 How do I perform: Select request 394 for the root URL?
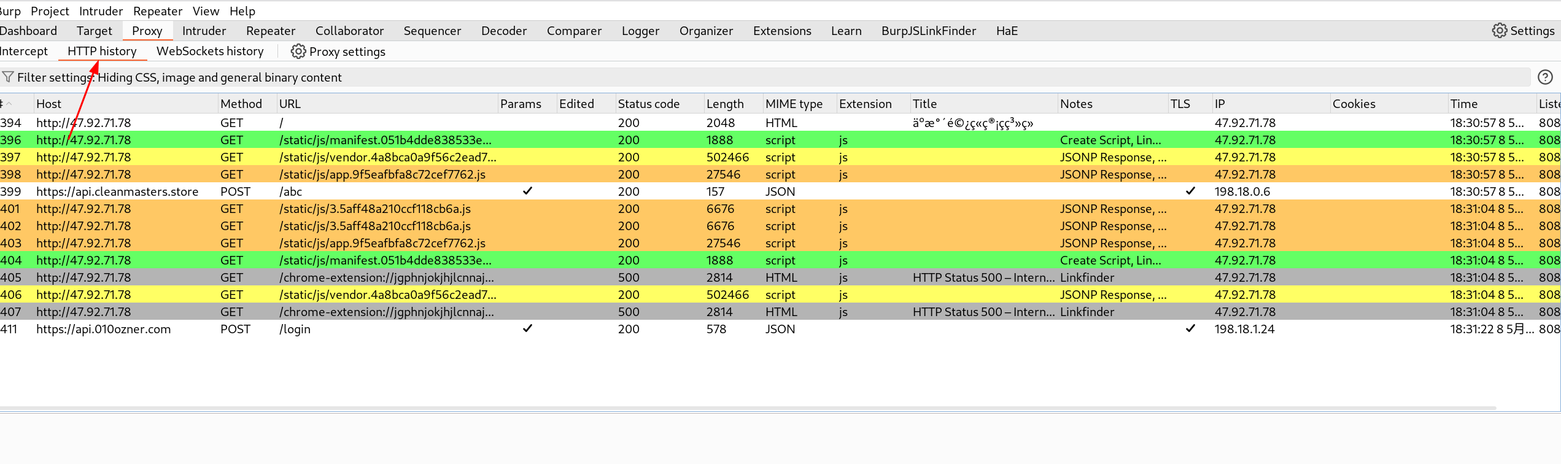780,123
